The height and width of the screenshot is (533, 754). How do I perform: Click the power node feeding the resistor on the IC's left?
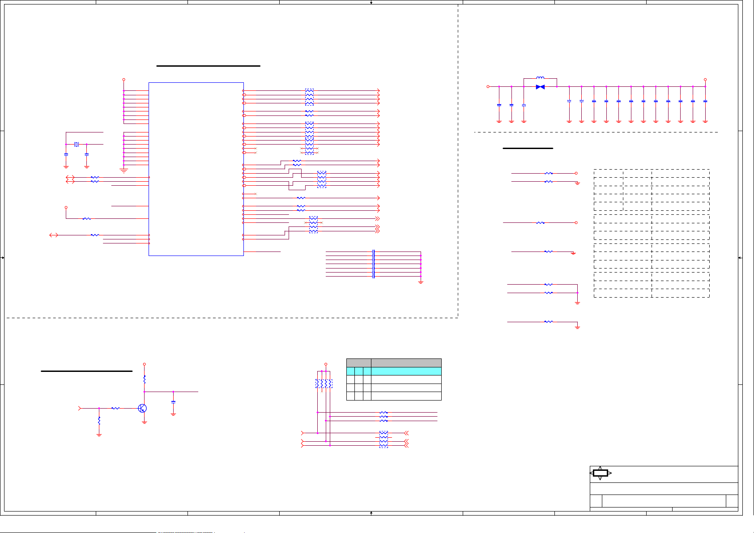[66, 207]
